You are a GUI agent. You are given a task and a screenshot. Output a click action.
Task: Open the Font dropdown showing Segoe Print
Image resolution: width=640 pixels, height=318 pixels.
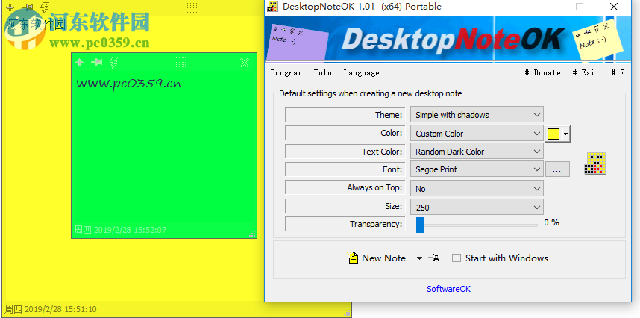[477, 169]
